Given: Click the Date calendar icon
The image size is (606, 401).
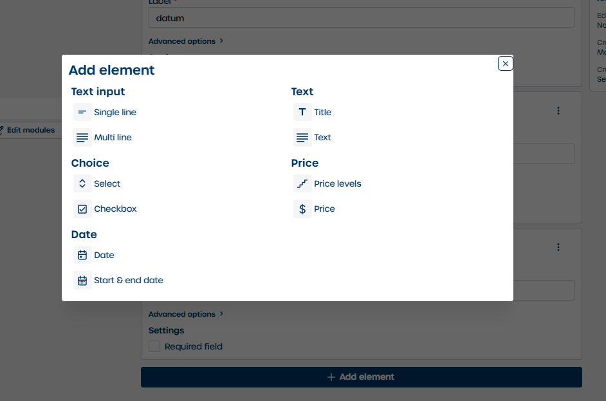Looking at the screenshot, I should tap(82, 255).
